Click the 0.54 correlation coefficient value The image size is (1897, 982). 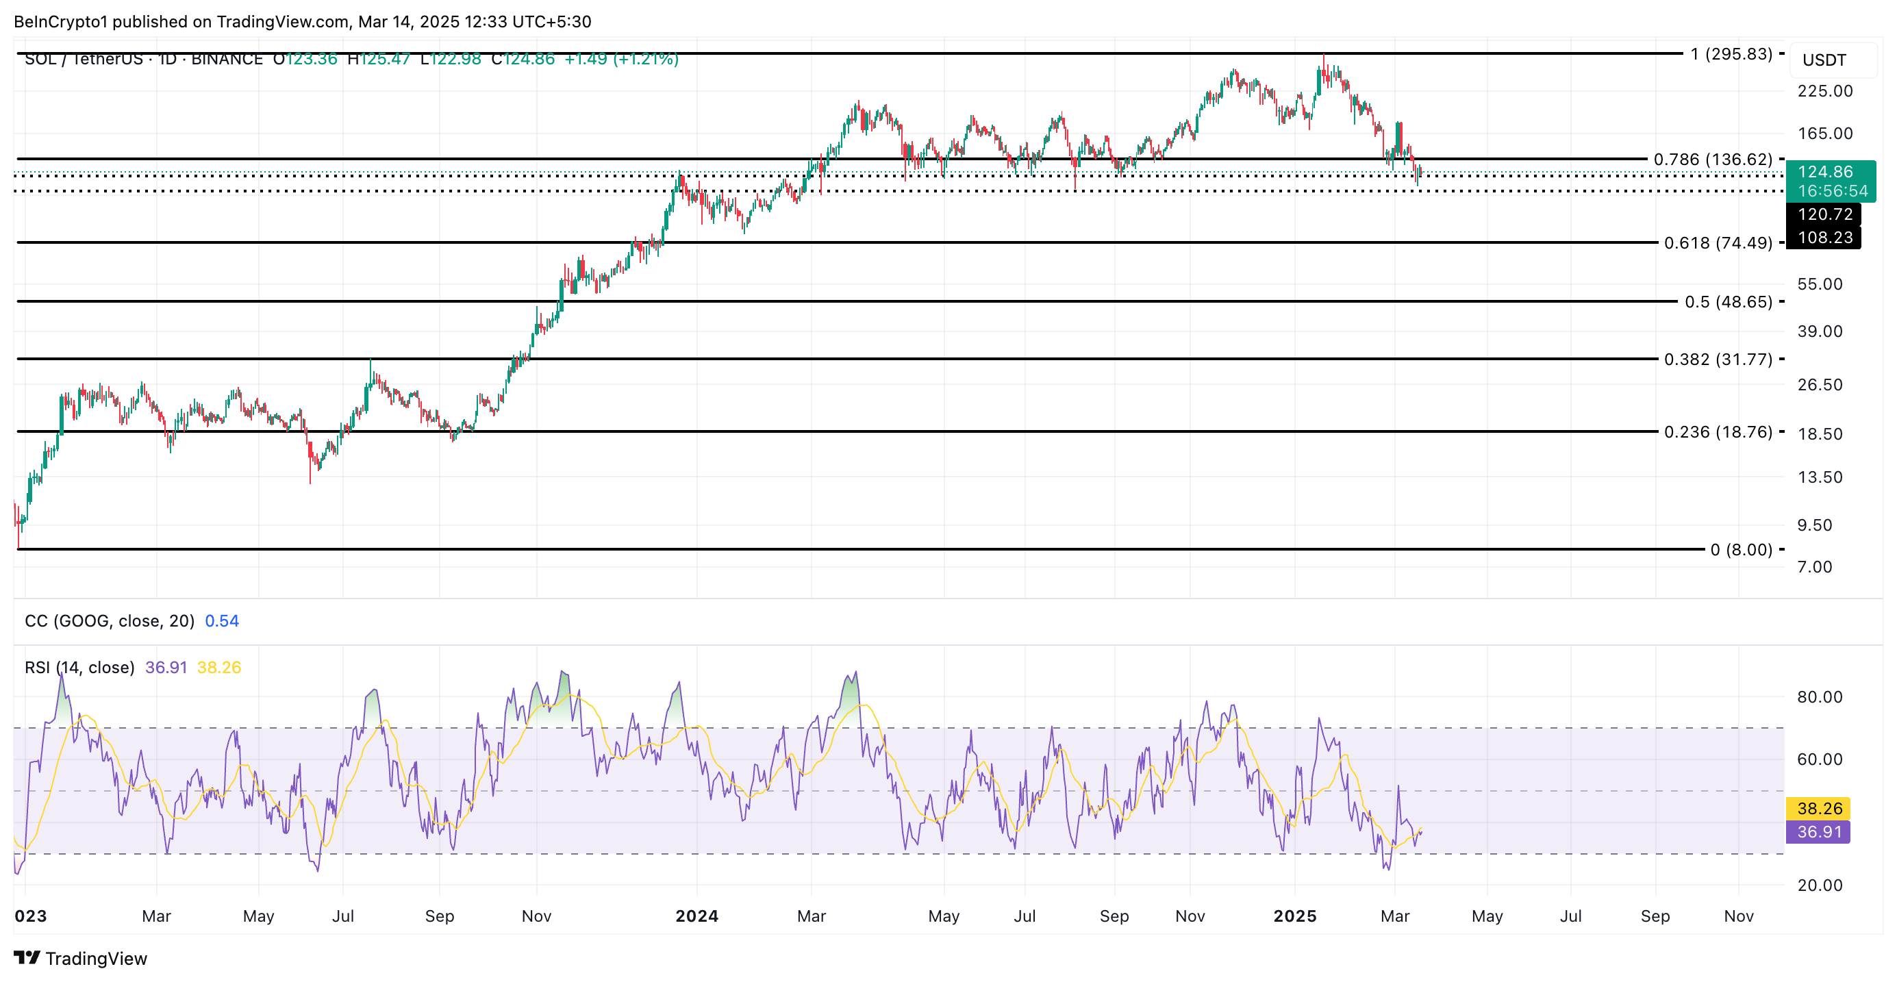click(x=222, y=620)
